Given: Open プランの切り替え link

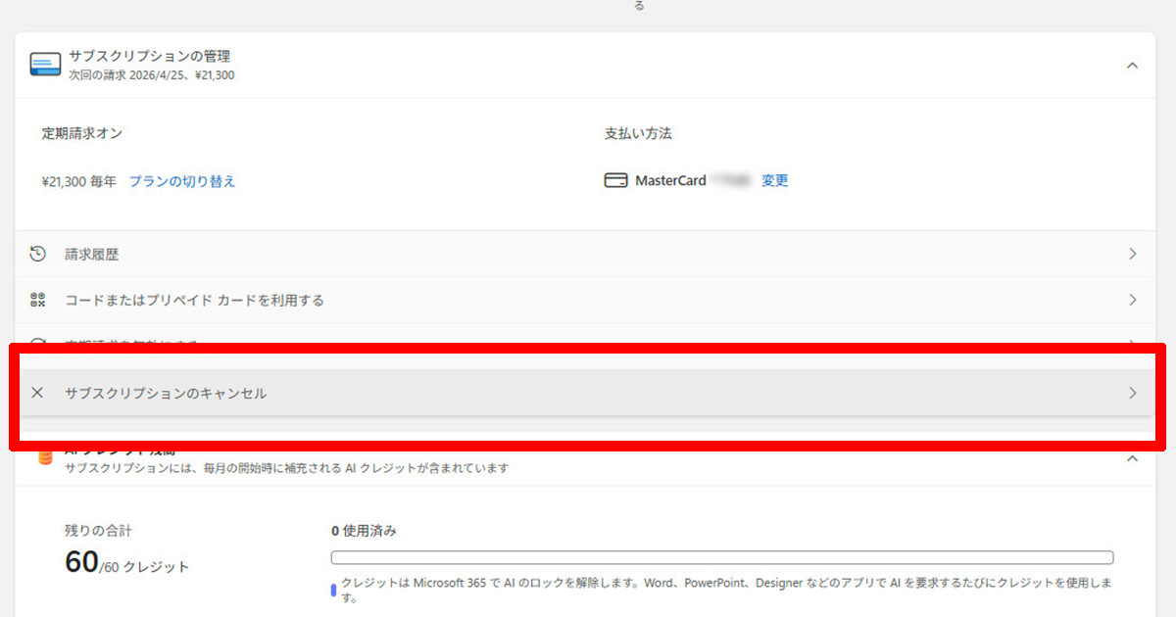Looking at the screenshot, I should coord(182,181).
